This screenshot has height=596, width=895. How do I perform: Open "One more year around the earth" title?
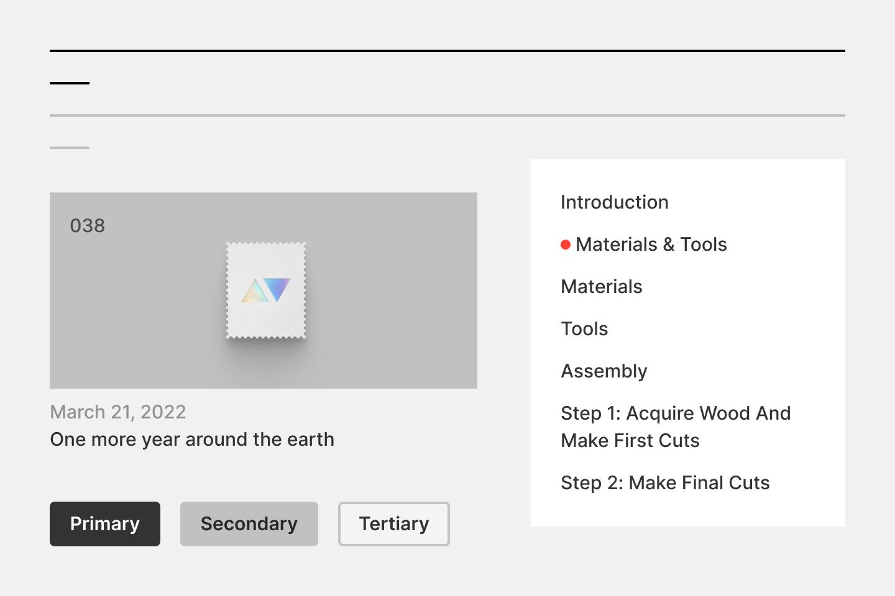tap(192, 440)
